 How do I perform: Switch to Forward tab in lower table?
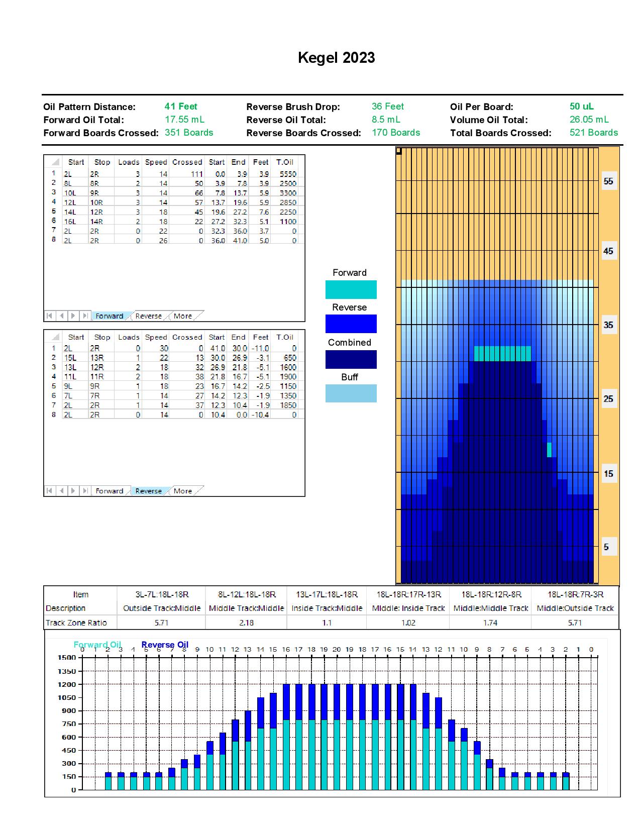coord(109,491)
